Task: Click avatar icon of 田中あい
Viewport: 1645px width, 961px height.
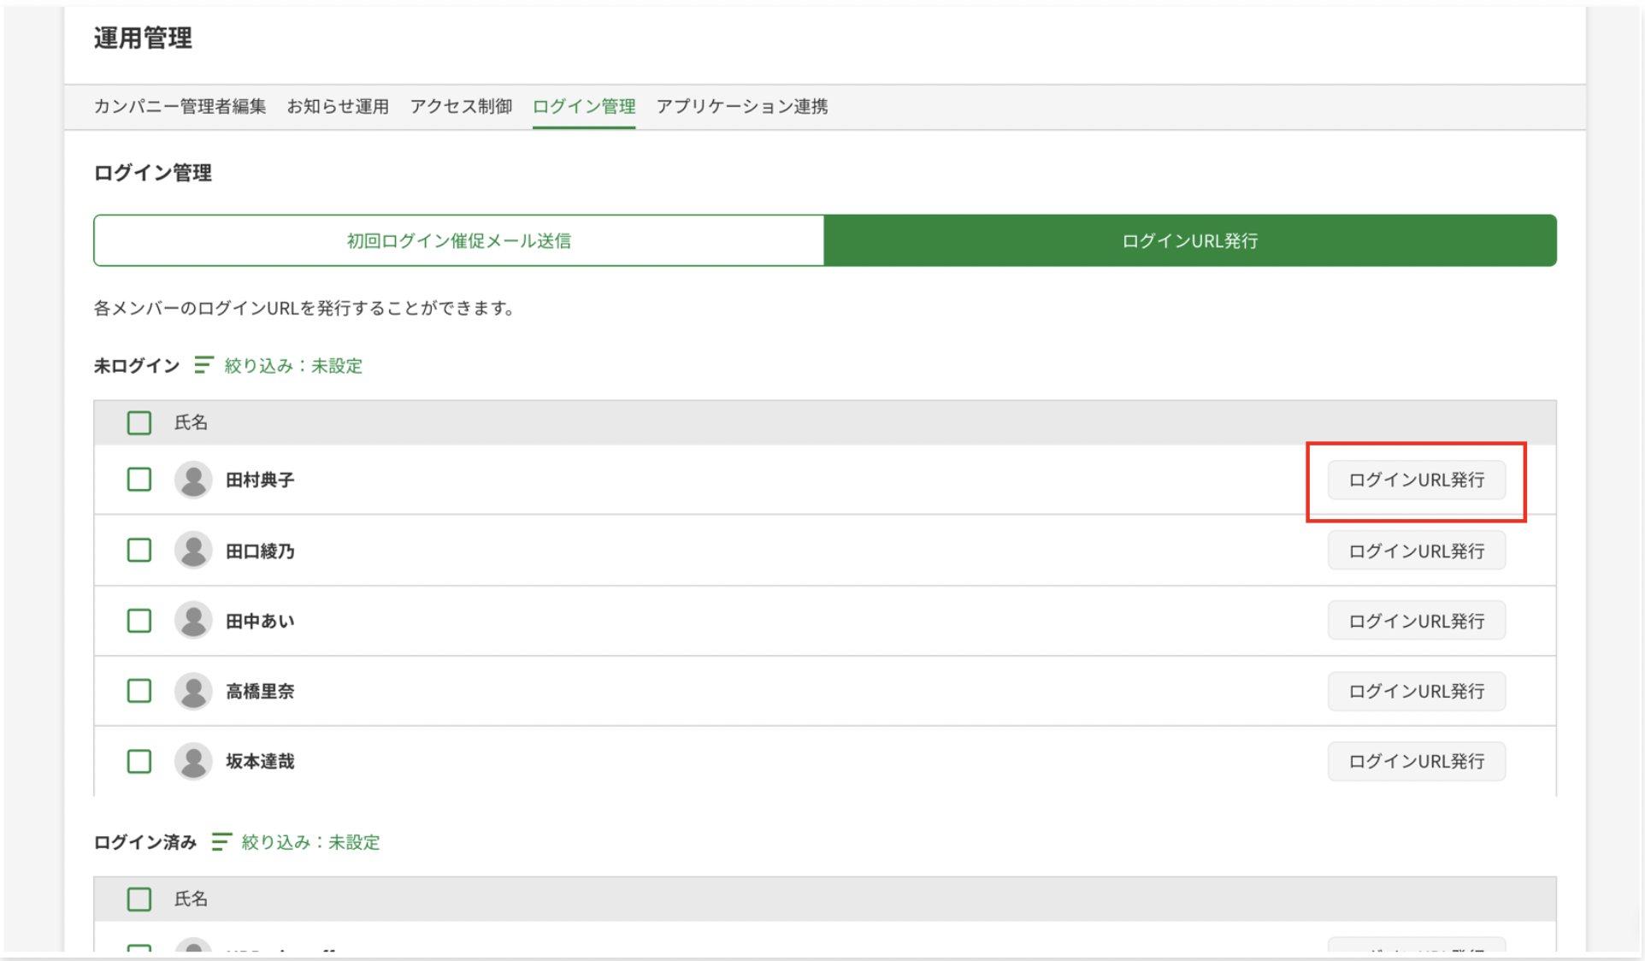Action: pyautogui.click(x=193, y=621)
